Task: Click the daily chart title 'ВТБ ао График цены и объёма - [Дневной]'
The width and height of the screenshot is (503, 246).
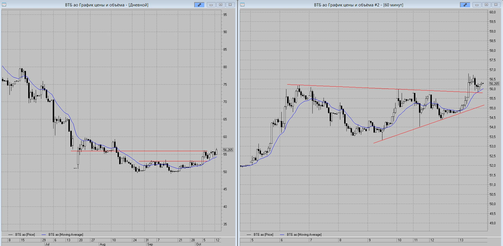Action: (x=107, y=5)
